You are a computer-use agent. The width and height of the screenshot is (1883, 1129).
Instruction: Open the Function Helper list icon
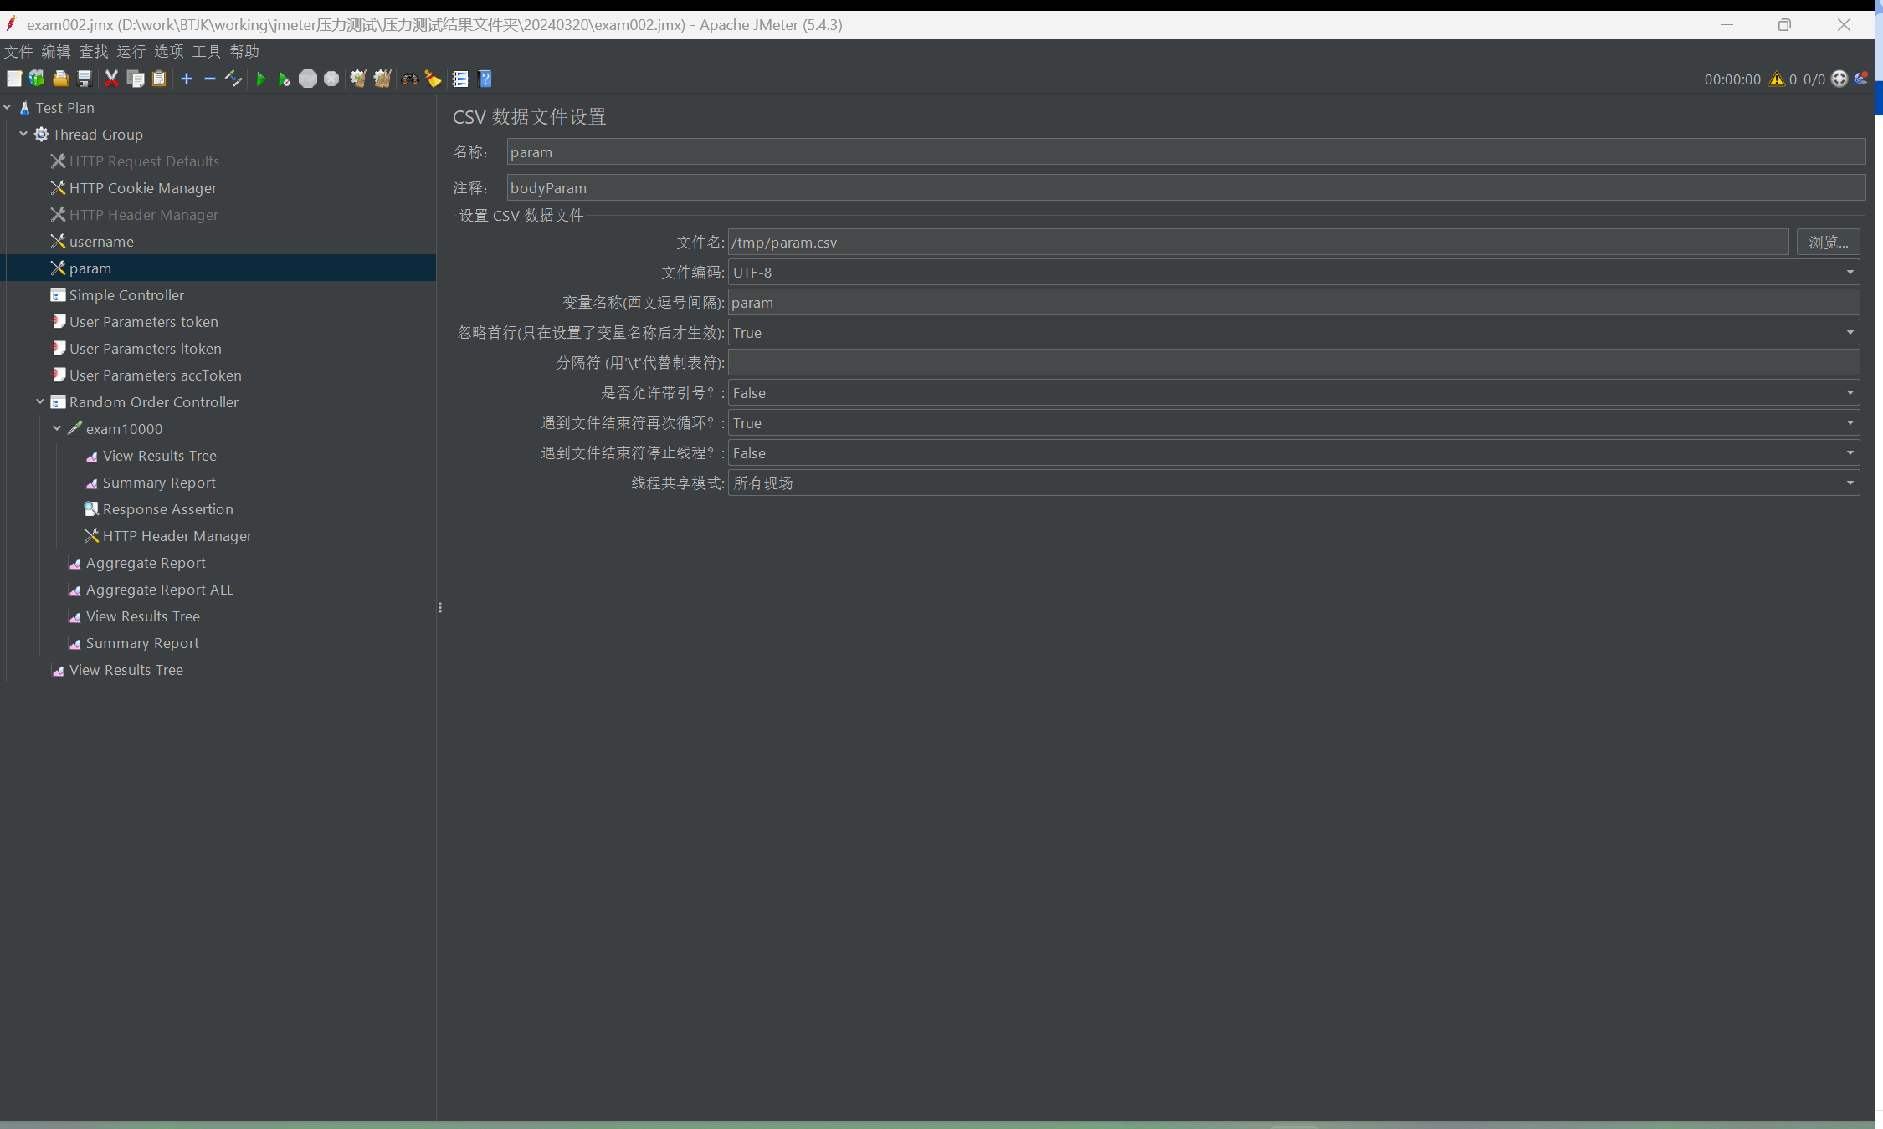(460, 79)
